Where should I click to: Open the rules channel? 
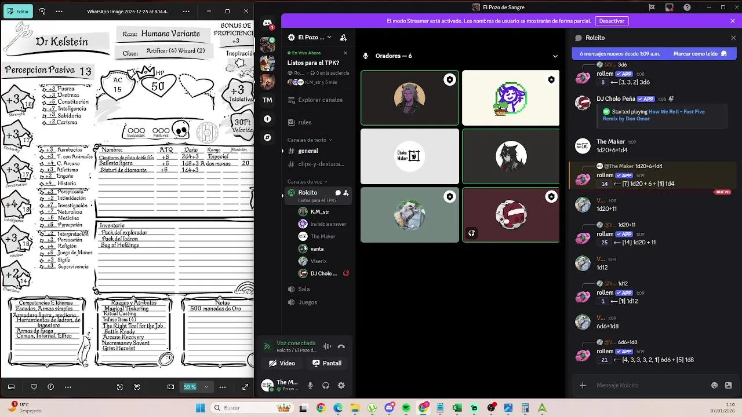click(318, 122)
